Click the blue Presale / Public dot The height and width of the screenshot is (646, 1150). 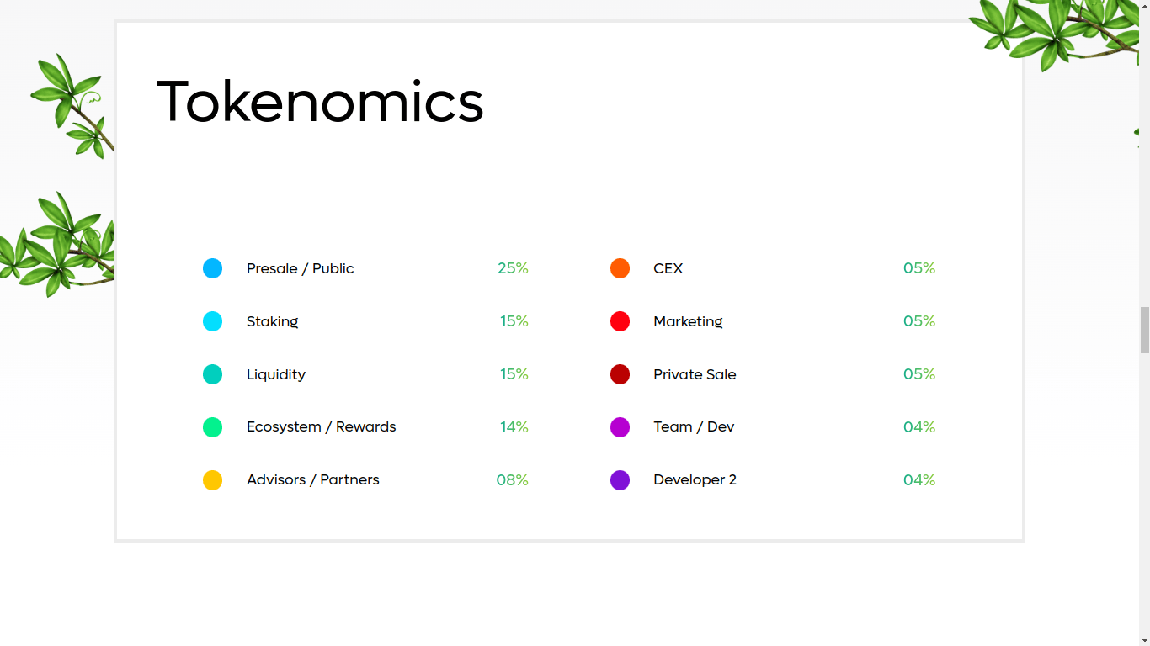[x=212, y=268]
